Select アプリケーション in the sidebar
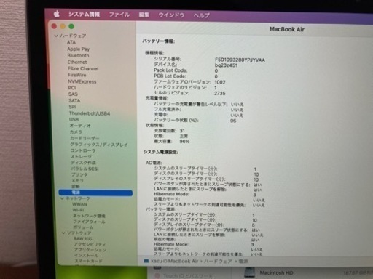Viewport: 373px width, 279px height. click(x=90, y=250)
